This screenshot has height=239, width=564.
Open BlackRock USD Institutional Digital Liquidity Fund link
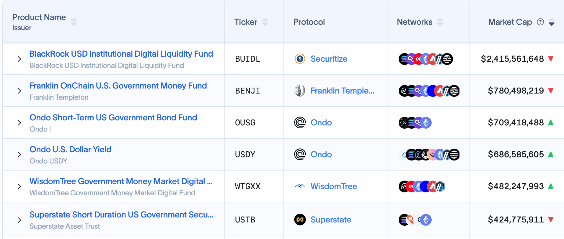(x=121, y=54)
